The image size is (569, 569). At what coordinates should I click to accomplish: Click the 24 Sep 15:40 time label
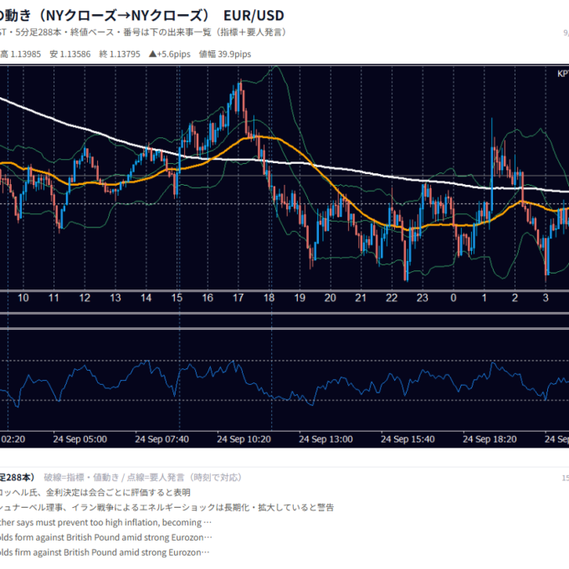[408, 439]
